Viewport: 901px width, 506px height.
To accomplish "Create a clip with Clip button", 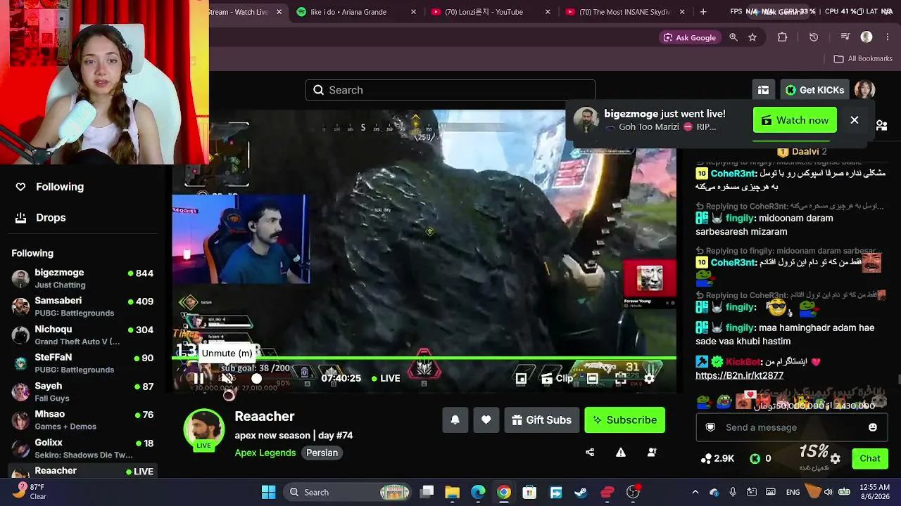I will 557,378.
